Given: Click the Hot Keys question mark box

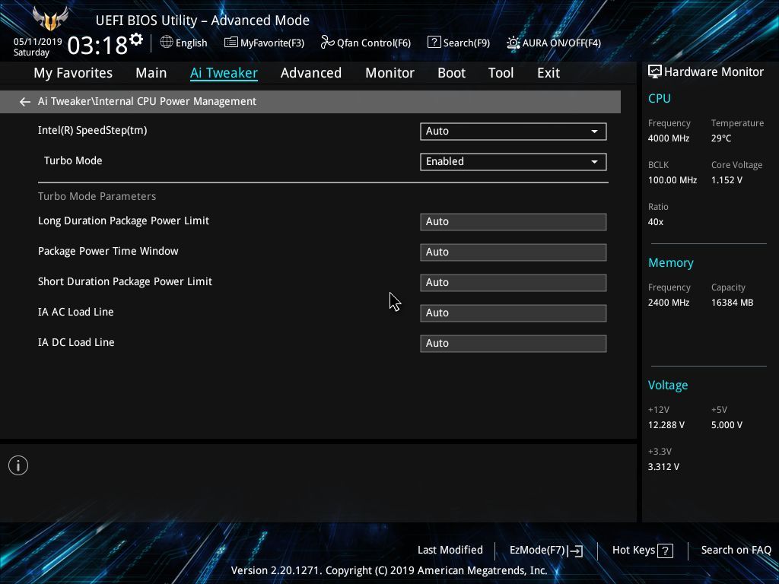Looking at the screenshot, I should [x=665, y=551].
